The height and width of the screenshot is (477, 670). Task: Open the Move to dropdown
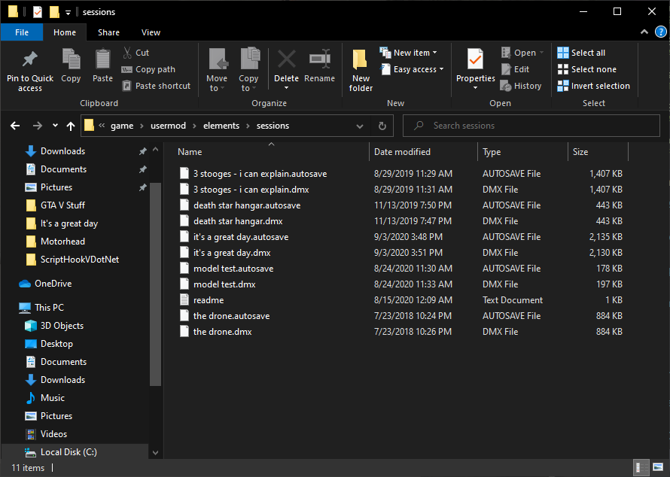217,70
